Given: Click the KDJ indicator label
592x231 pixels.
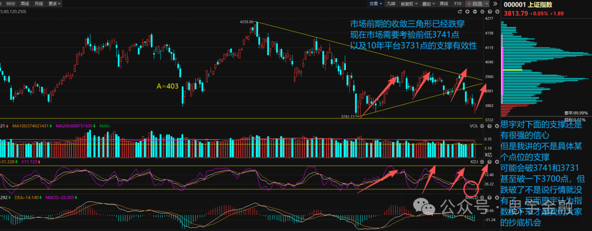Looking at the screenshot, I should pyautogui.click(x=474, y=162).
